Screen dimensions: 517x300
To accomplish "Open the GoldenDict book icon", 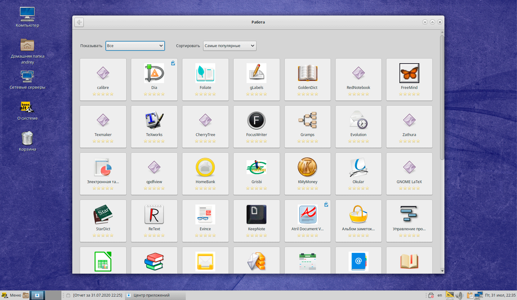I will point(307,73).
